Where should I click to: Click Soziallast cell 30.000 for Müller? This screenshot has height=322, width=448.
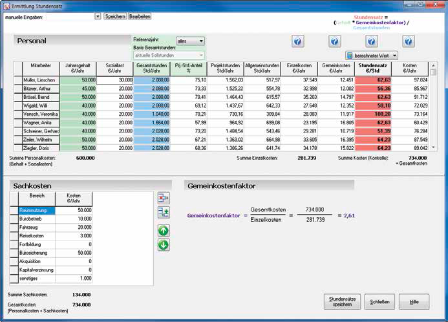(115, 80)
